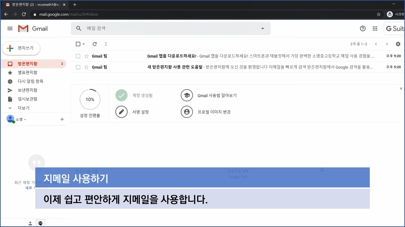
Task: Click the 메일 검색 search field
Action: [x=171, y=28]
